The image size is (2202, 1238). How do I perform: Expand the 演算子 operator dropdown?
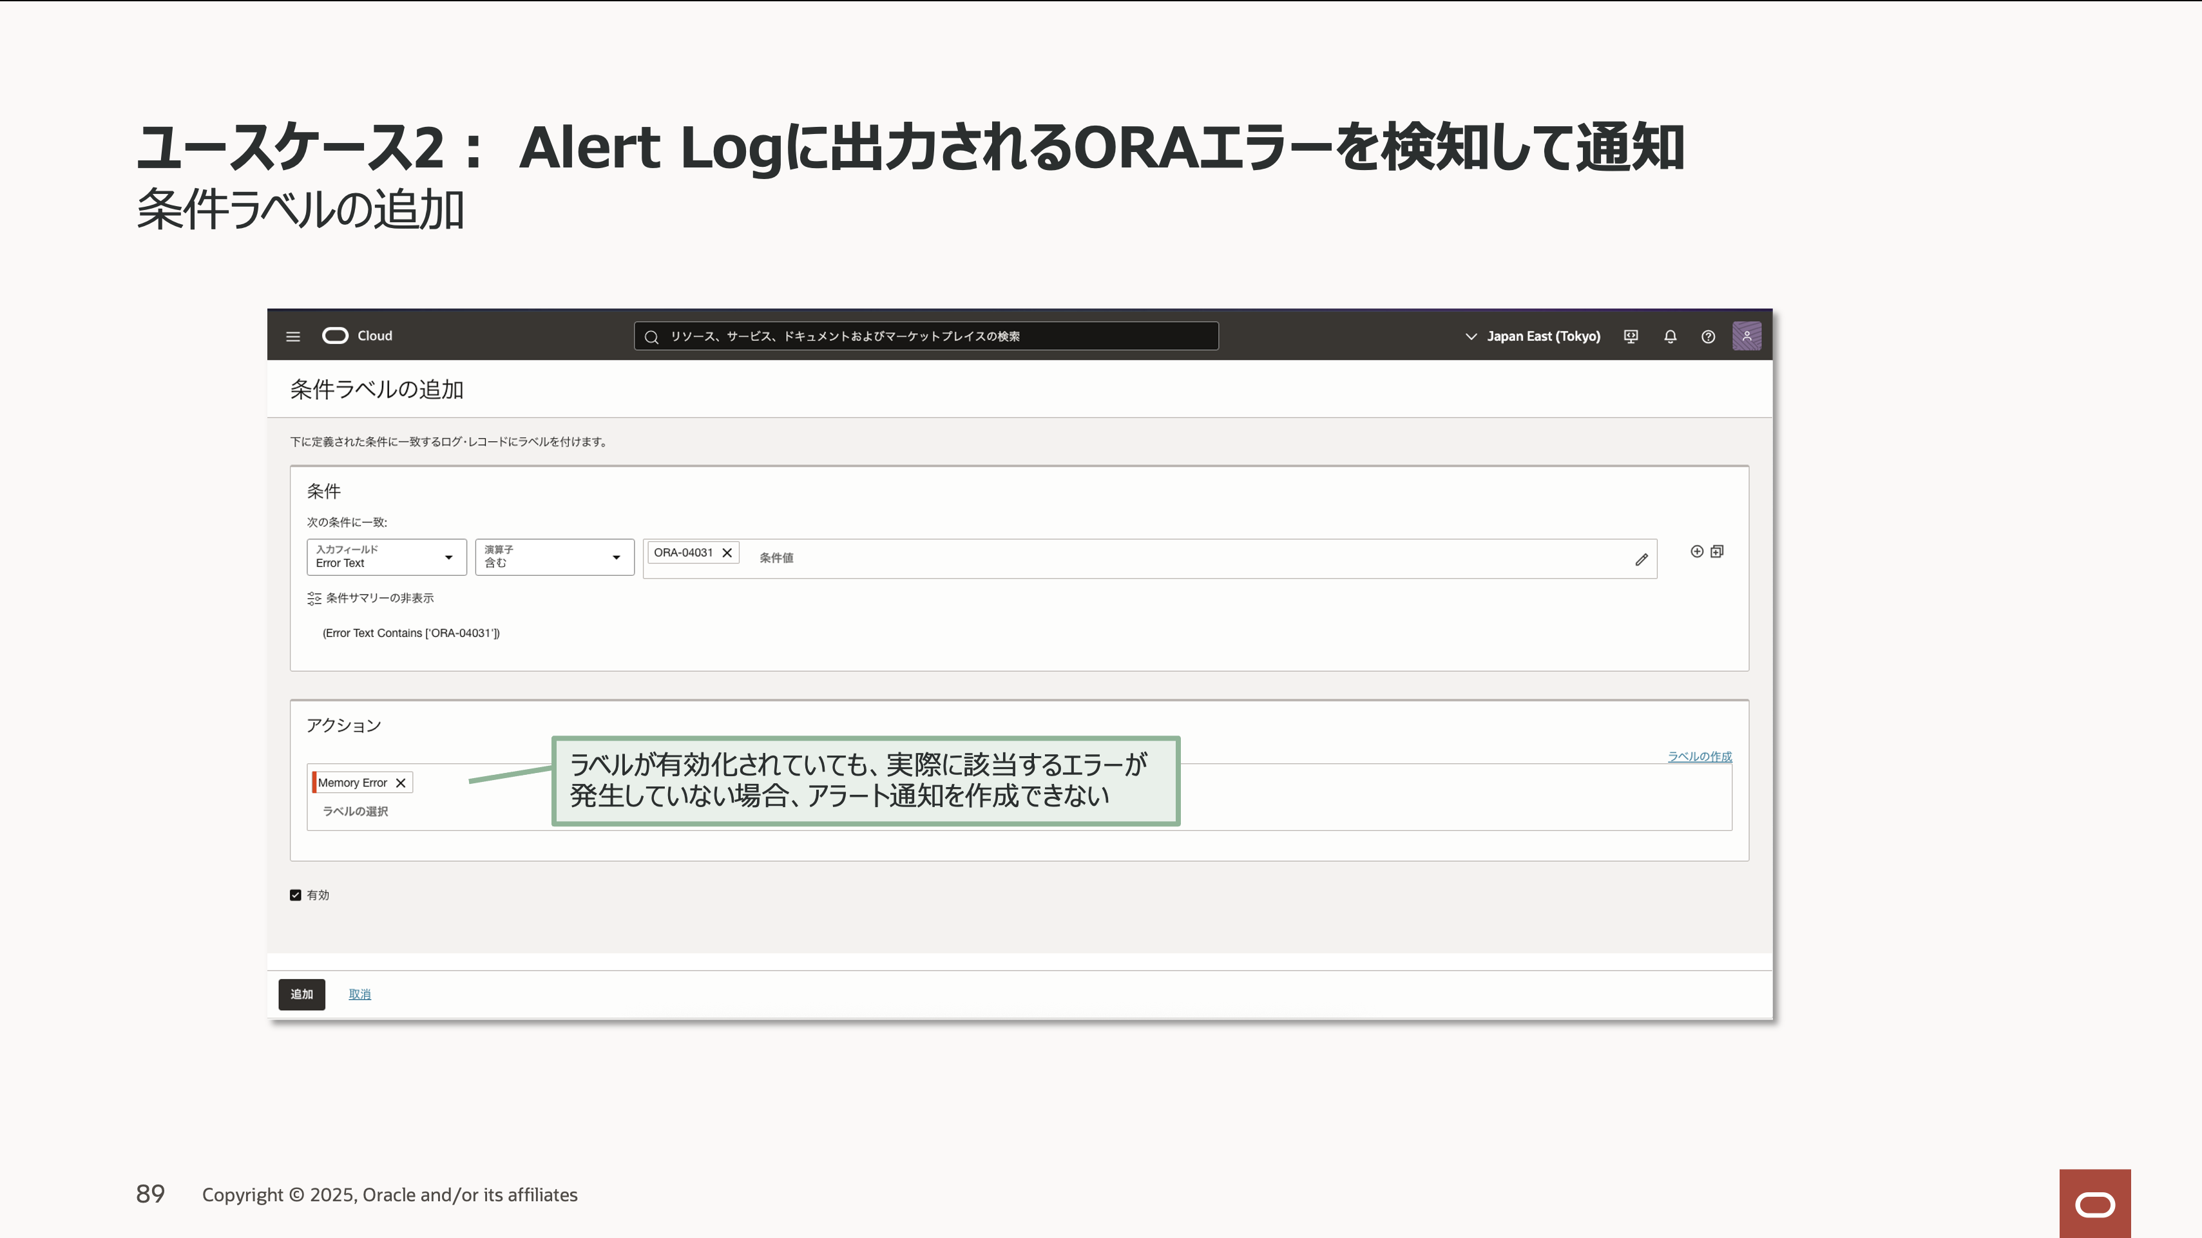[x=554, y=557]
